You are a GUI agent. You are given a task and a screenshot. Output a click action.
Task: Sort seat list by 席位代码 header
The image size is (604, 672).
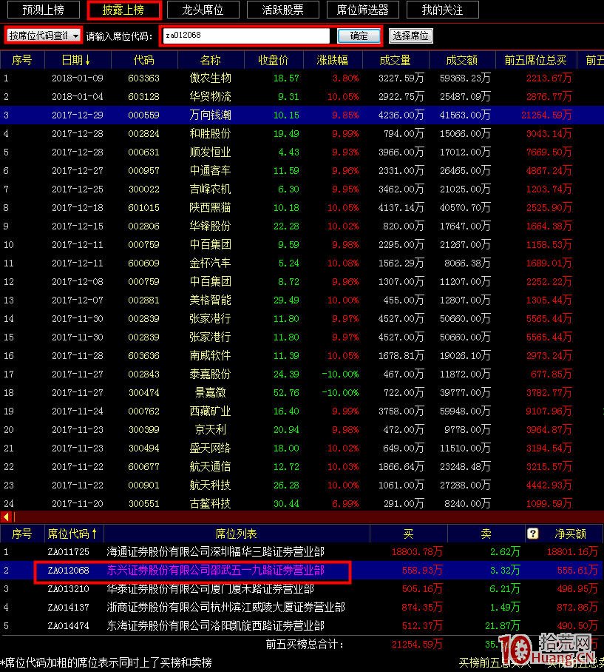74,534
